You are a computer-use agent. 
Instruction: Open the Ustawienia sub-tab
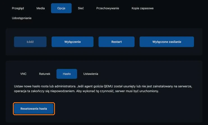pos(91,74)
